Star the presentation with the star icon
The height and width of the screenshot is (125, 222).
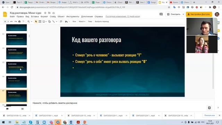45,13
